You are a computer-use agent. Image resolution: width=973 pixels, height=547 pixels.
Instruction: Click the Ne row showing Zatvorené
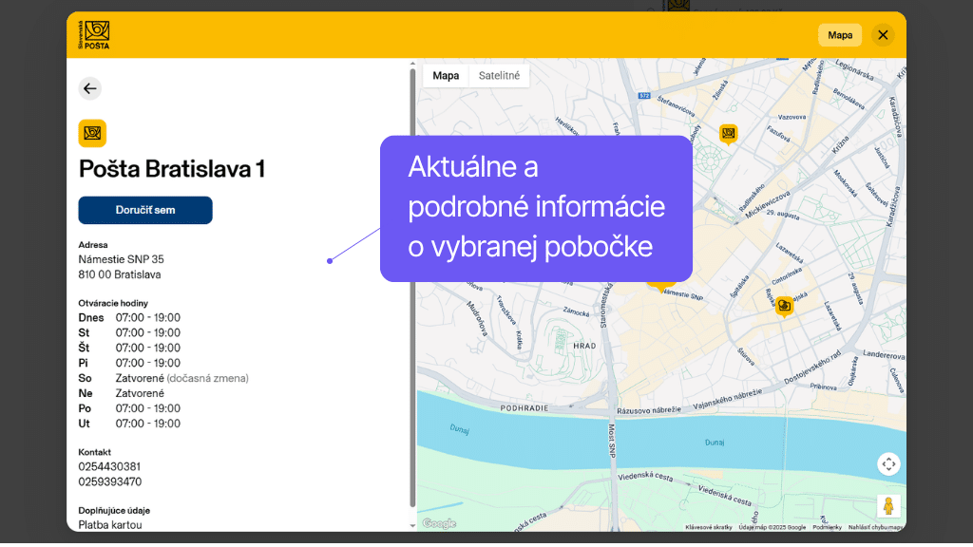point(122,393)
